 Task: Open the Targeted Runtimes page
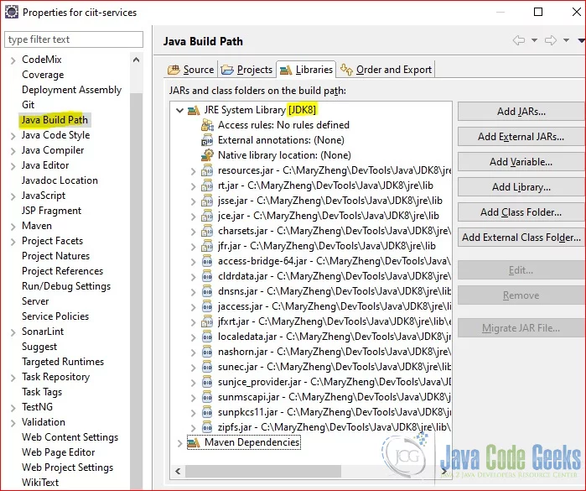coord(63,362)
